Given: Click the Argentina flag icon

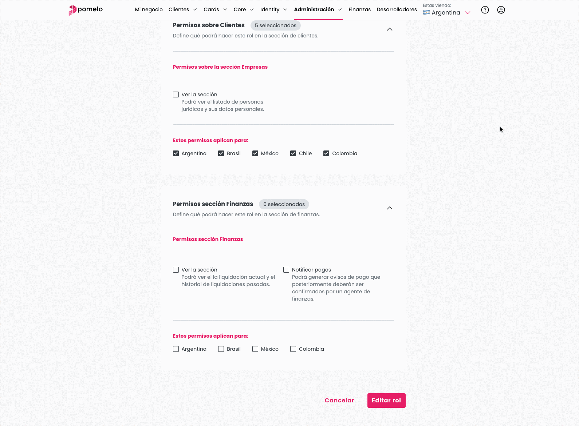Looking at the screenshot, I should [x=426, y=12].
